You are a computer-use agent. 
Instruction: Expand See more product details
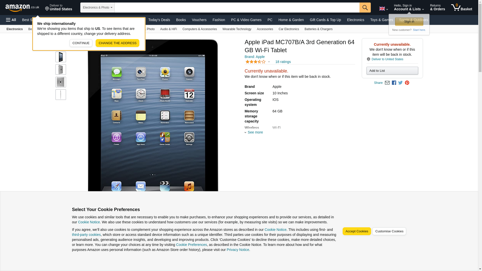254,132
